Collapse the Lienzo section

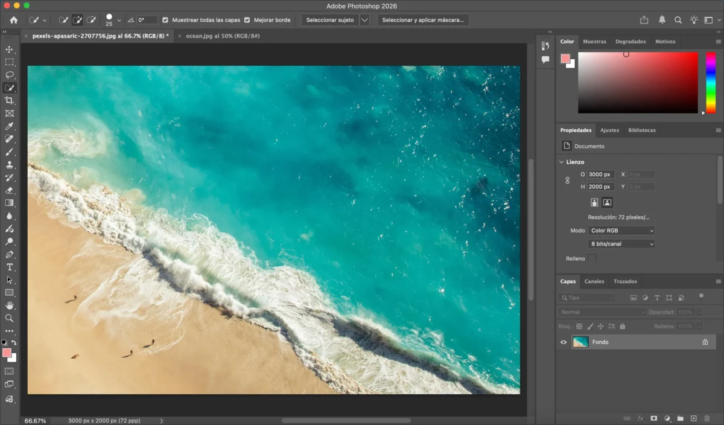click(561, 162)
